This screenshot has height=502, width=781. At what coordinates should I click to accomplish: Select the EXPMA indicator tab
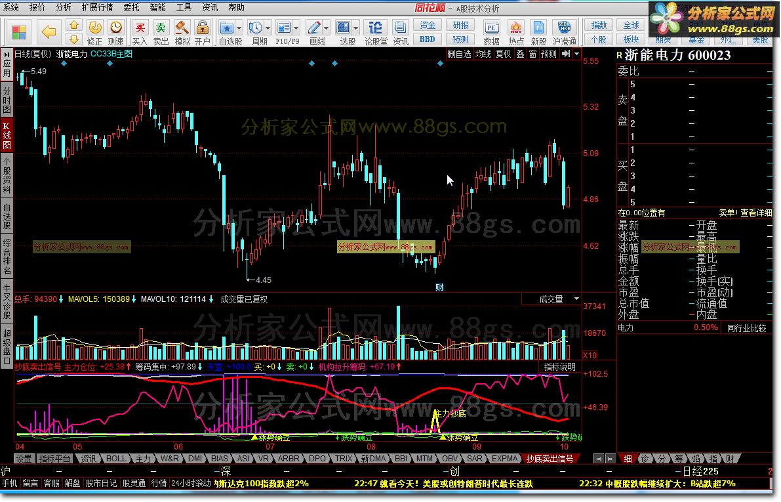click(504, 459)
